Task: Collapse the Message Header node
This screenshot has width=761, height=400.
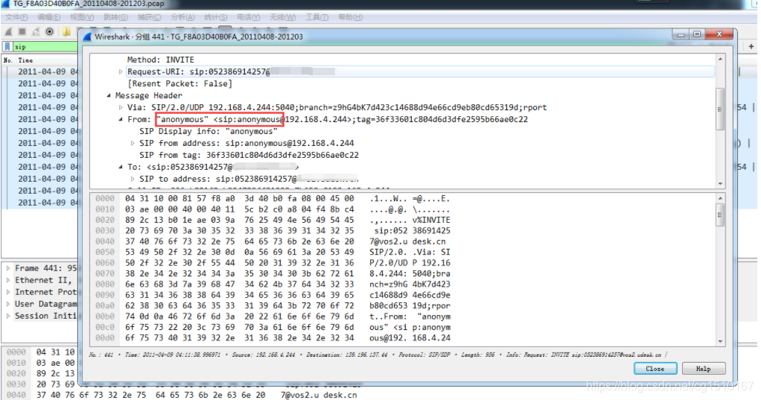Action: pos(109,95)
